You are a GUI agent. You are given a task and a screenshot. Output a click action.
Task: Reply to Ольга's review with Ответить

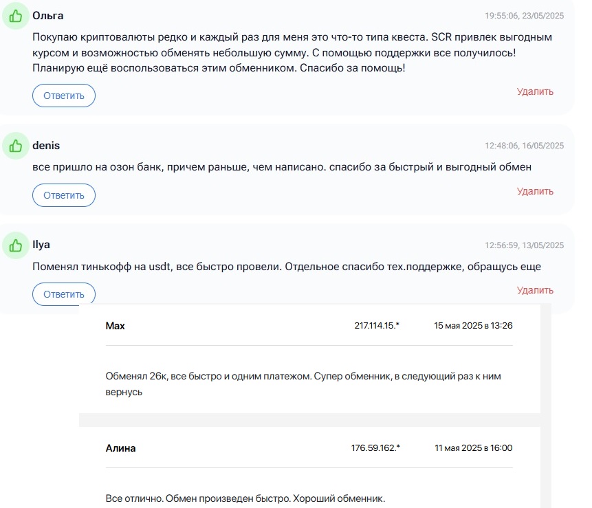click(x=64, y=96)
